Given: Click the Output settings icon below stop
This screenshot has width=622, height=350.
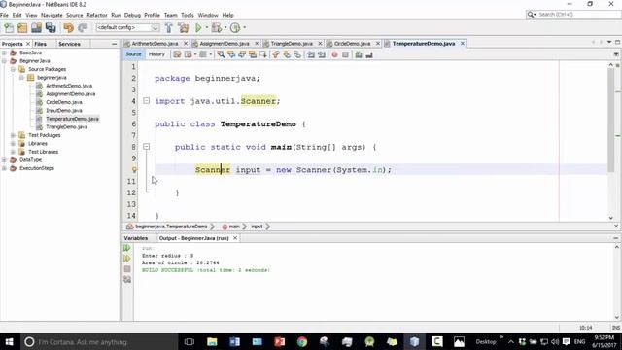Looking at the screenshot, I should 127,280.
